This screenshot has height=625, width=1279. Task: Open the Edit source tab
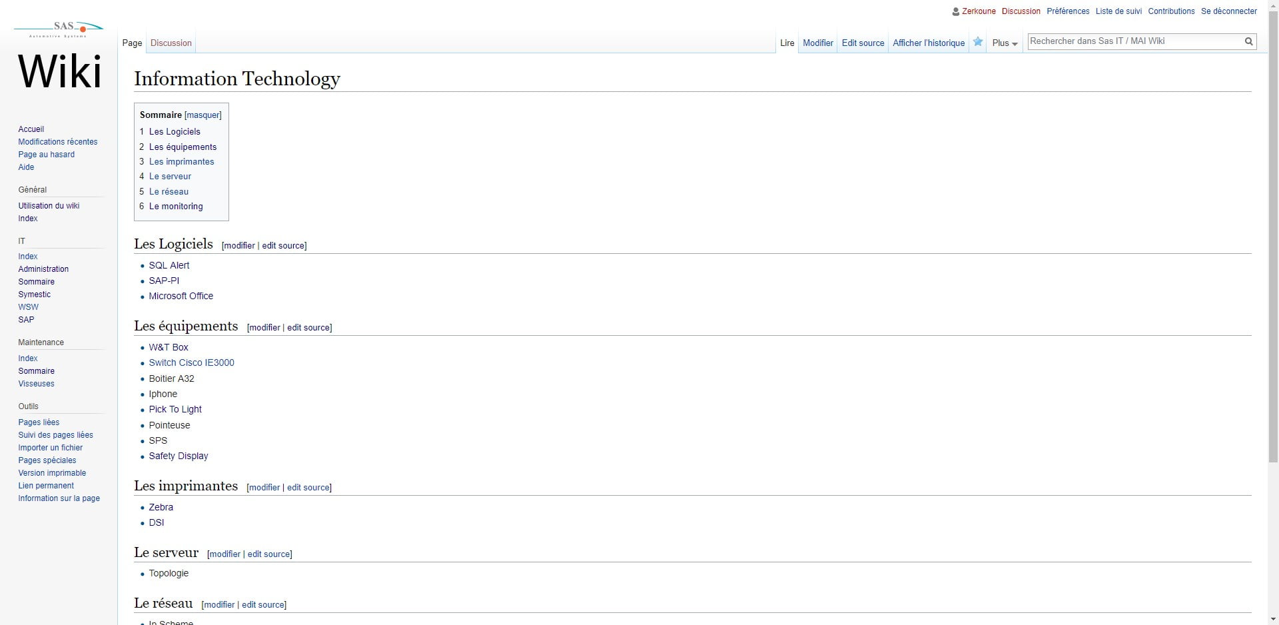[863, 43]
